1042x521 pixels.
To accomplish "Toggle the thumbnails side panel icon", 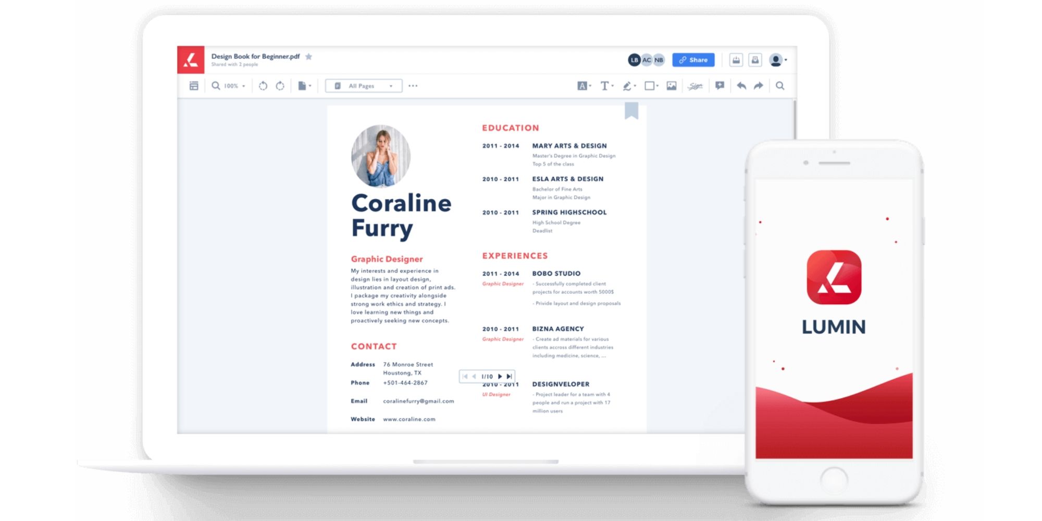I will (194, 86).
